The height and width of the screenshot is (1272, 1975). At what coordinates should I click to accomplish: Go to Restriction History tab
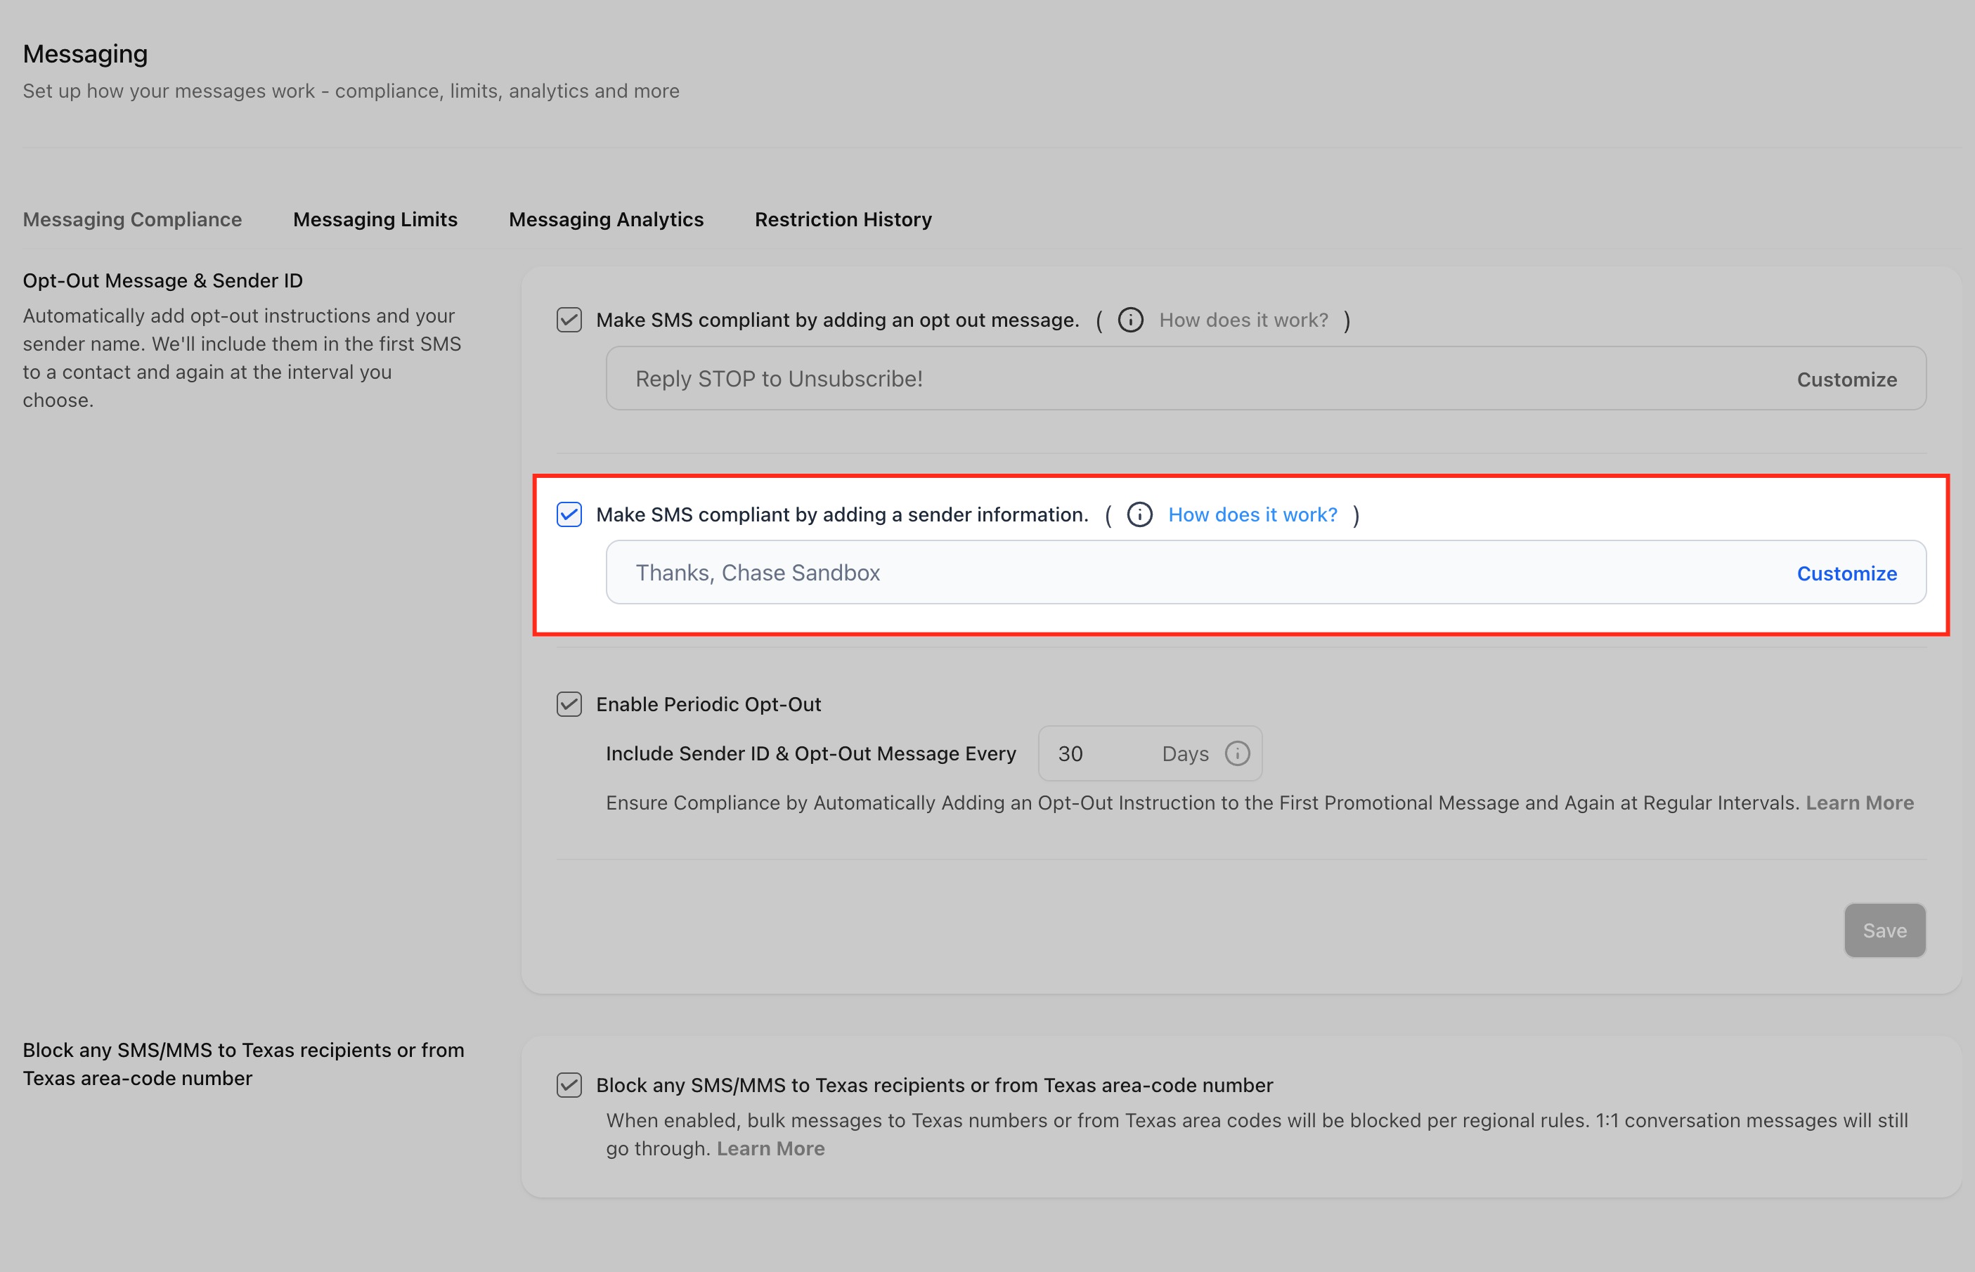[843, 219]
